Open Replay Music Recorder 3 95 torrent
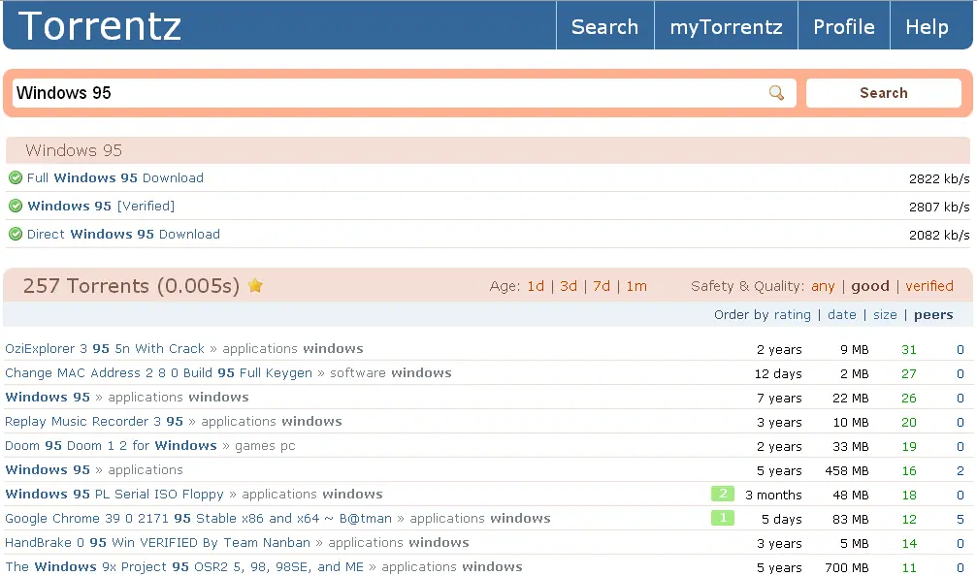 pyautogui.click(x=94, y=422)
